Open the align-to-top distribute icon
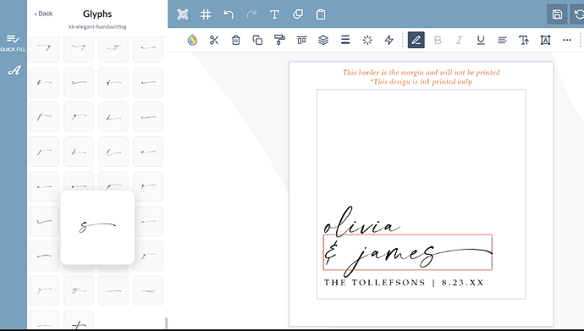This screenshot has height=331, width=584. (301, 40)
